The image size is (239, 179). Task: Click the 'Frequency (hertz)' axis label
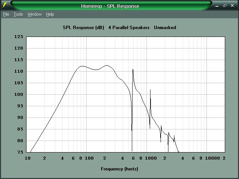click(x=119, y=169)
